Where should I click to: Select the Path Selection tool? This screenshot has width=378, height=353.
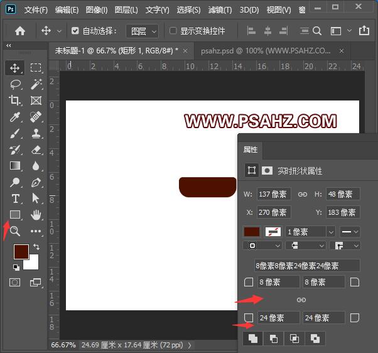[35, 198]
